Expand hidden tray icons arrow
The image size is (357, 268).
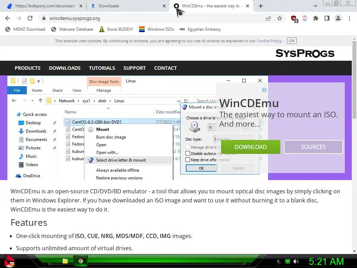(279, 262)
